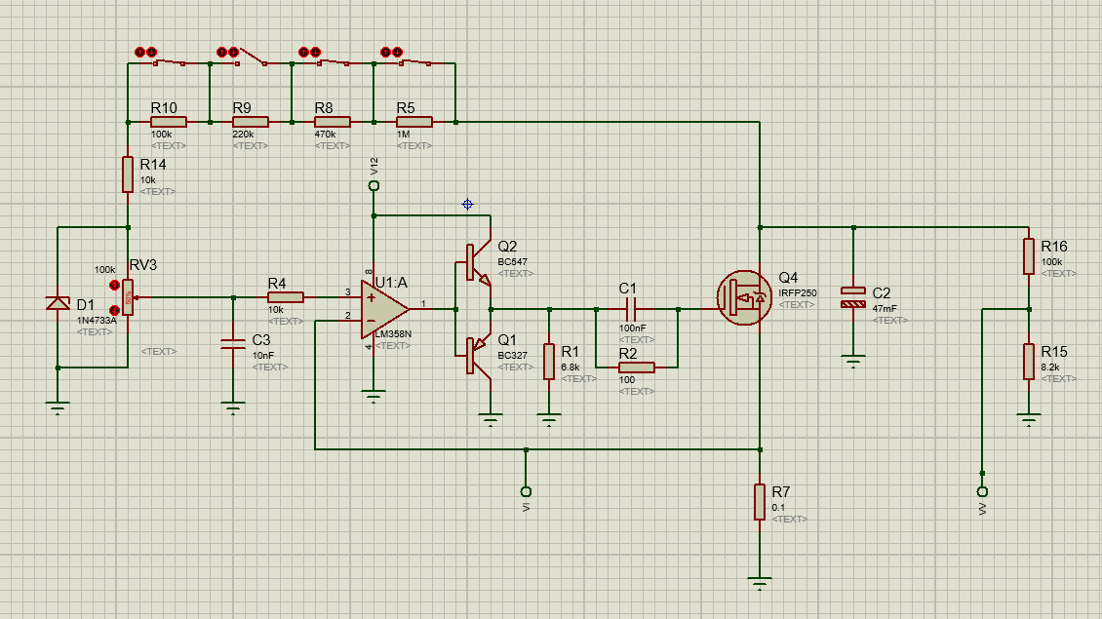Select the IRFP250 MOSFET Q4
The height and width of the screenshot is (619, 1102).
point(745,297)
